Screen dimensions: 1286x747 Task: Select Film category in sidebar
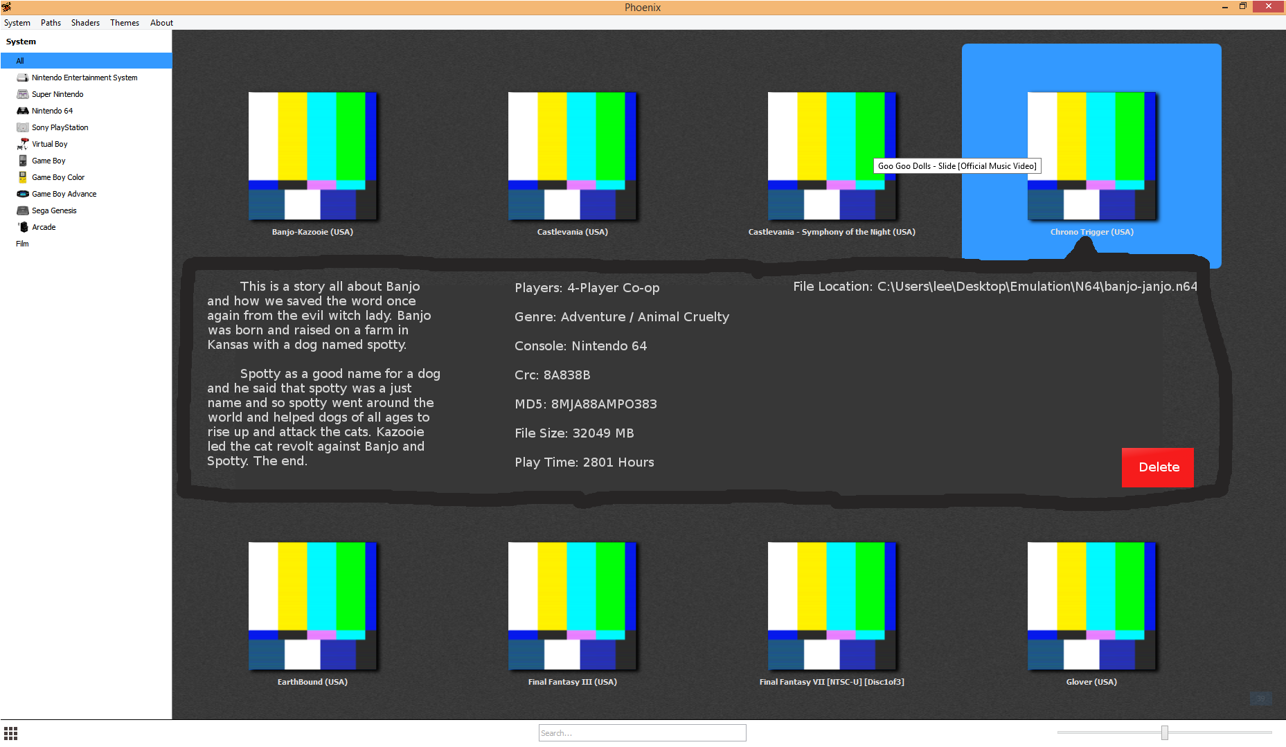(x=22, y=244)
